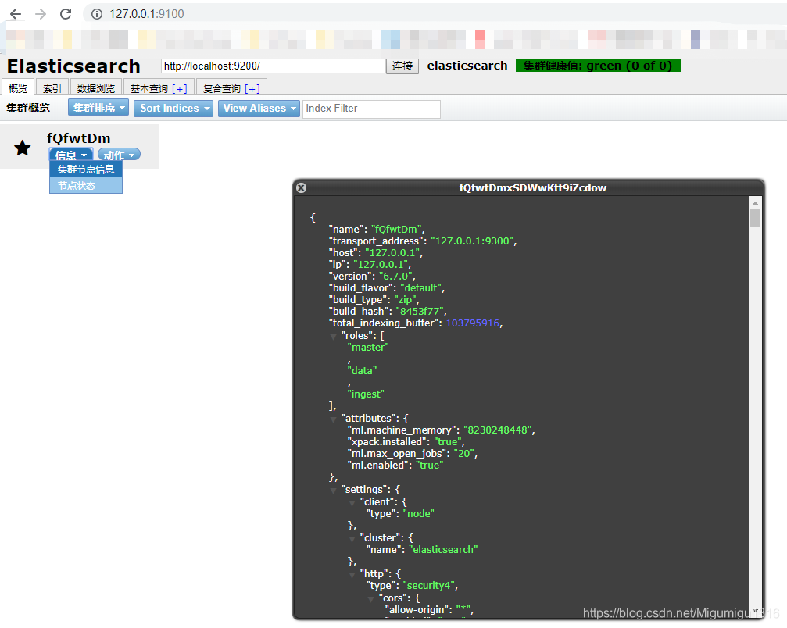This screenshot has height=628, width=787.
Task: Click the Index Filter input field
Action: (371, 109)
